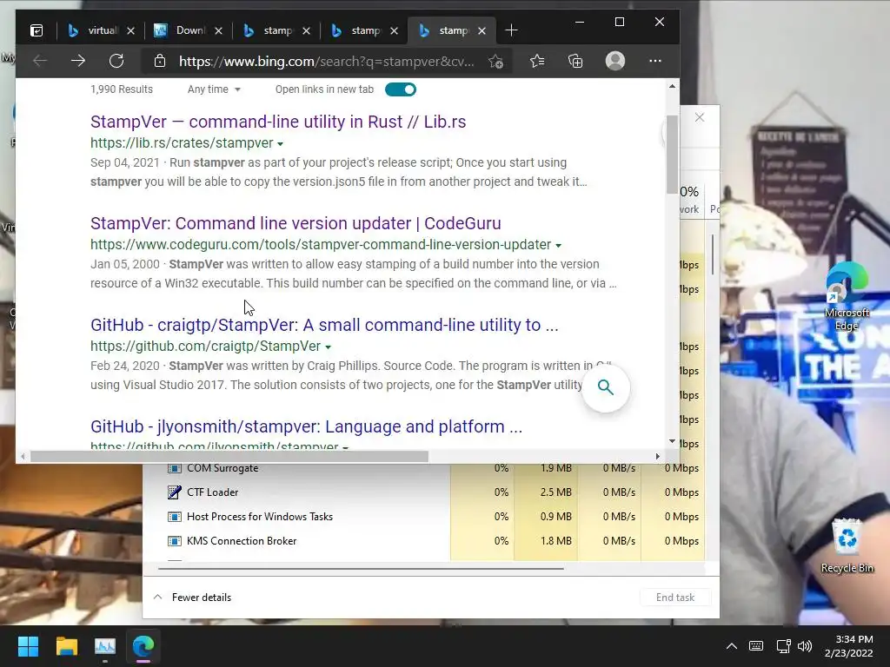Open 'GitHub - jlyonsmith/stampver' search result
The width and height of the screenshot is (890, 667).
(x=306, y=426)
